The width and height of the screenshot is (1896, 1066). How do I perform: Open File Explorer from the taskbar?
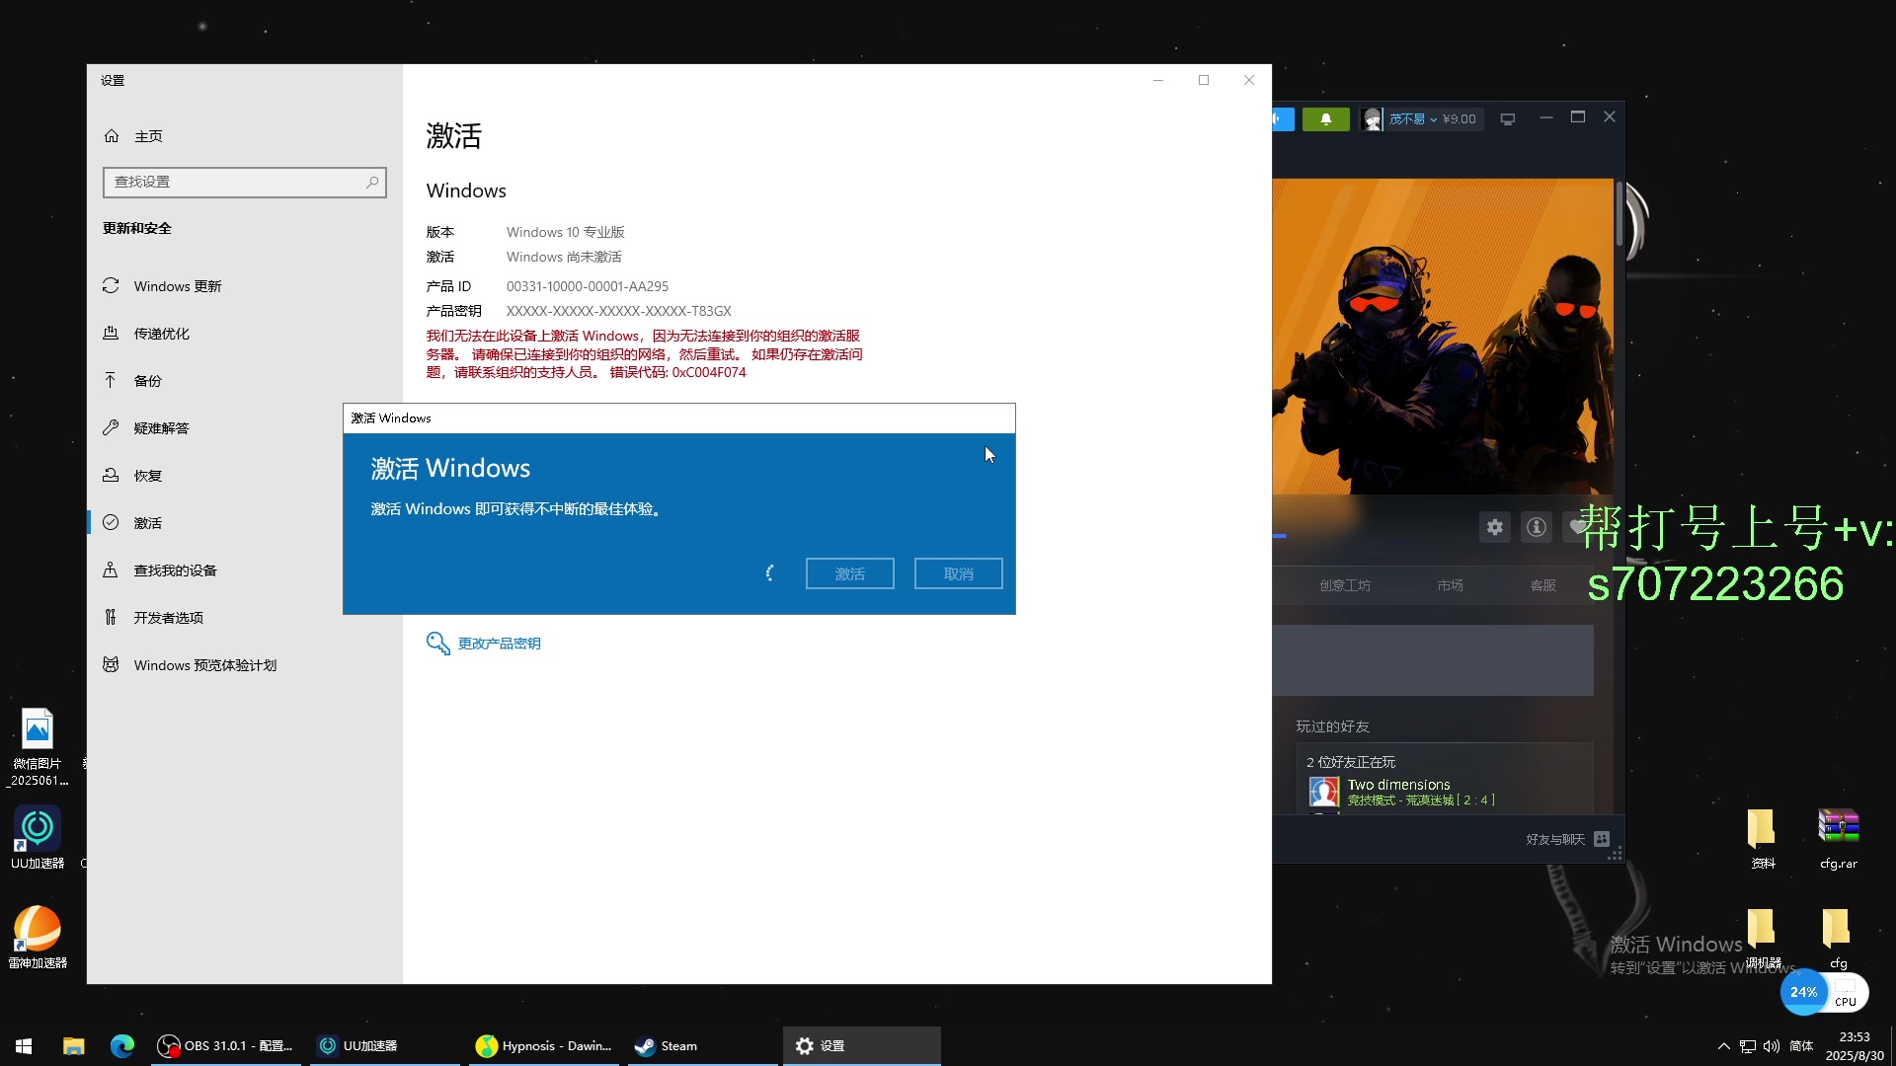73,1046
